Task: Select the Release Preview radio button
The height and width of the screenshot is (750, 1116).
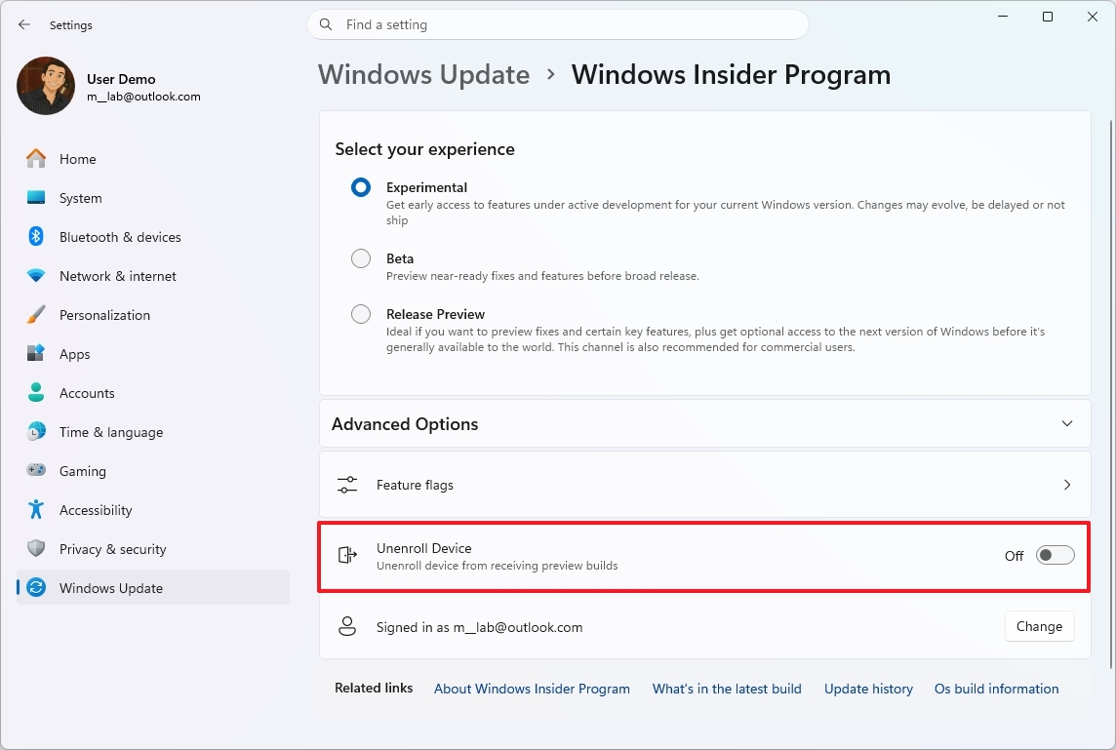Action: pyautogui.click(x=361, y=314)
